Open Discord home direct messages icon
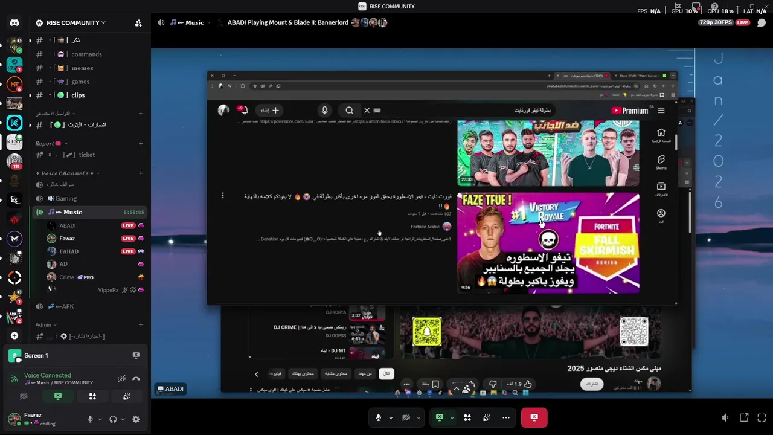773x435 pixels. 14,22
